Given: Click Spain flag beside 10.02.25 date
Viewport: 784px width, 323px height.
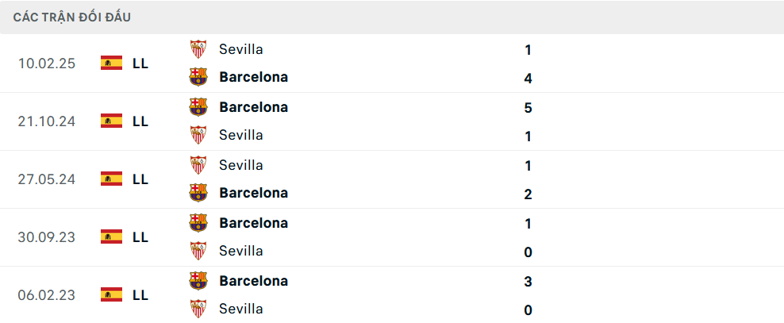Looking at the screenshot, I should coord(111,63).
